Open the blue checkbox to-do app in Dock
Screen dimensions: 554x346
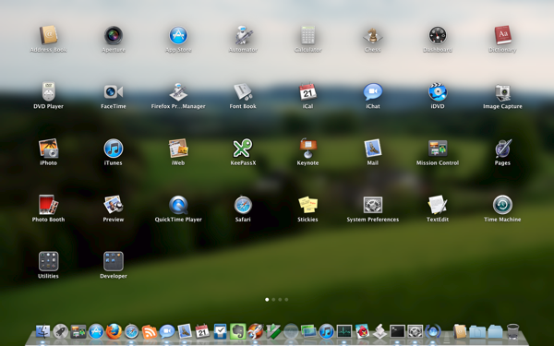pyautogui.click(x=220, y=331)
